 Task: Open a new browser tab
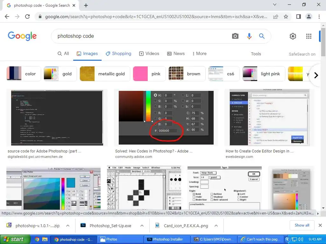pyautogui.click(x=86, y=5)
